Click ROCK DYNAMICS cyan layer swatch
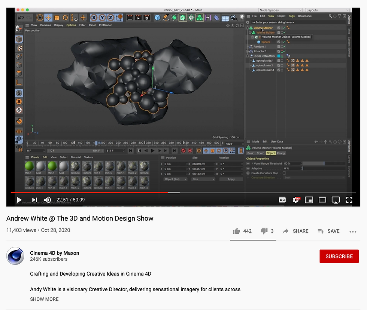 (x=279, y=56)
